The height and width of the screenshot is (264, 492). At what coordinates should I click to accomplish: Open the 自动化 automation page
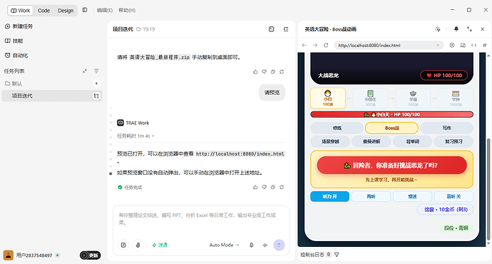click(16, 55)
